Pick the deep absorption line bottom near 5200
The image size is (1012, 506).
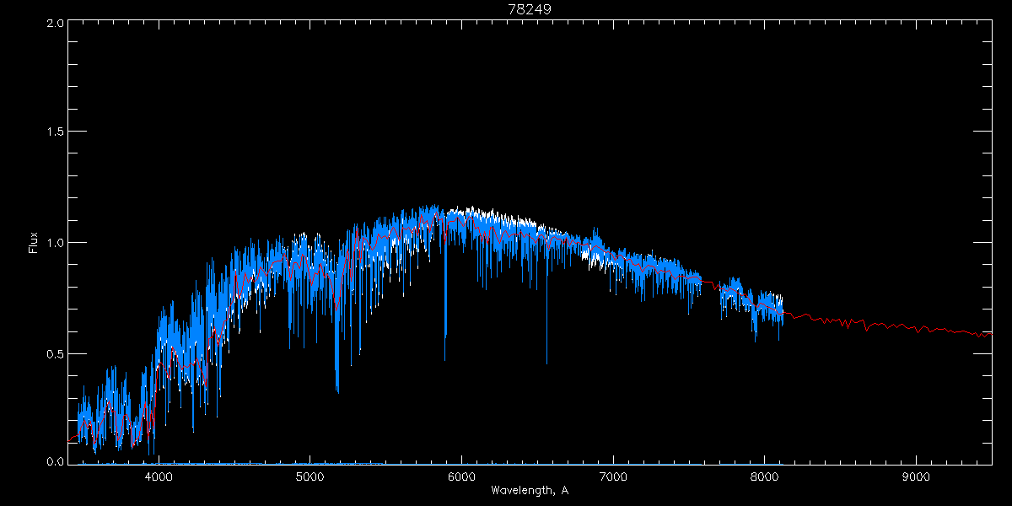[x=337, y=391]
